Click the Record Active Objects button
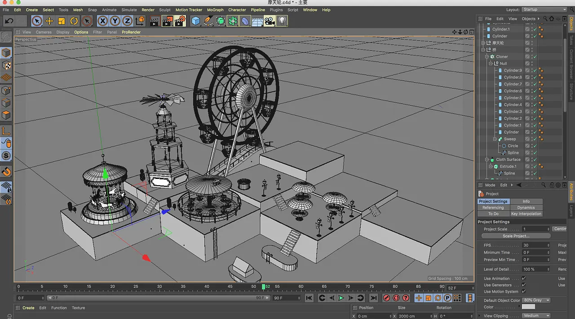Viewport: 575px width, 319px height. click(387, 298)
